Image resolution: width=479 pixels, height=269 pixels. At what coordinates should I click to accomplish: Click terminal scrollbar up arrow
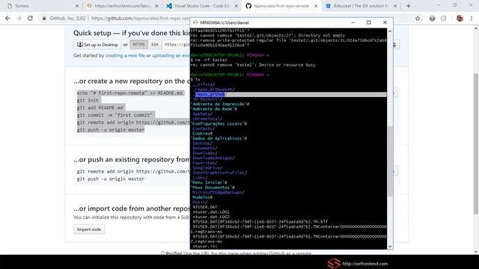[x=390, y=31]
